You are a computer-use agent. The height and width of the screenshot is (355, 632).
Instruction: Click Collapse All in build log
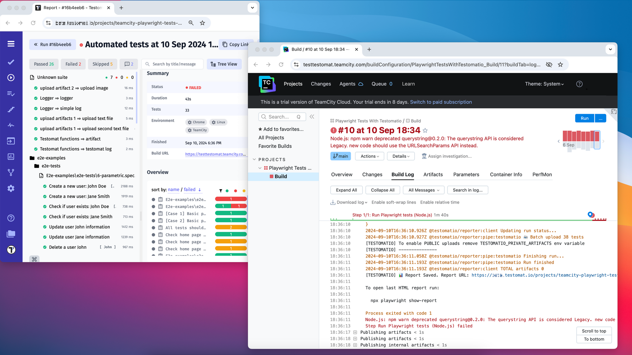click(383, 190)
